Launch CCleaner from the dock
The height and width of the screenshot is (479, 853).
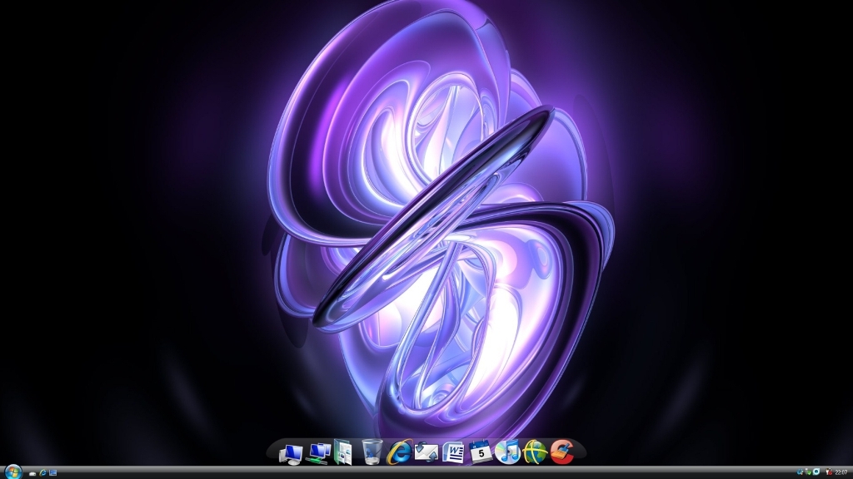[x=562, y=452]
